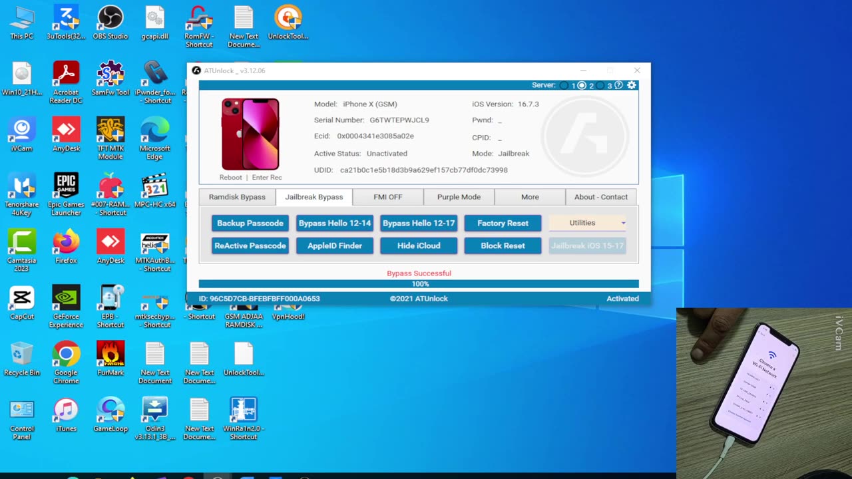The height and width of the screenshot is (479, 852).
Task: Click the Block Reset button
Action: (x=503, y=245)
